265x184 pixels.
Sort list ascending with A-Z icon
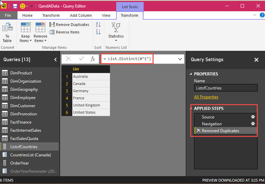[98, 25]
